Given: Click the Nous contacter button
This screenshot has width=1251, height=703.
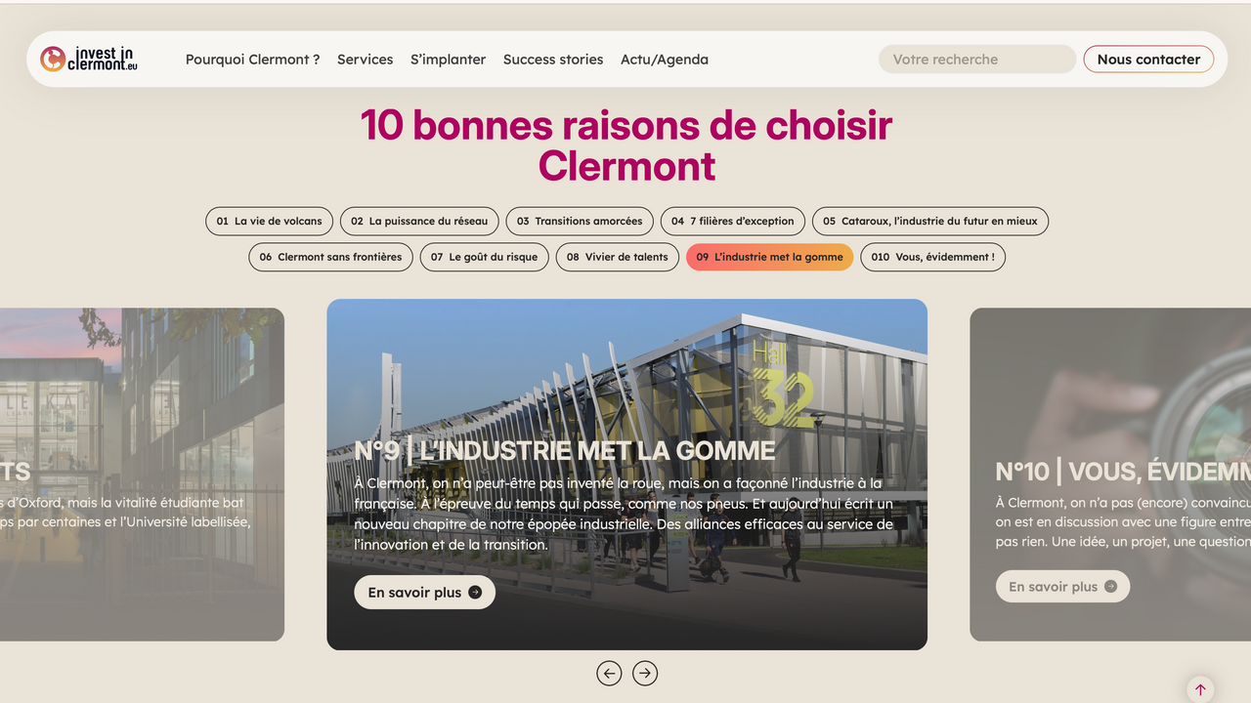Looking at the screenshot, I should tap(1148, 60).
